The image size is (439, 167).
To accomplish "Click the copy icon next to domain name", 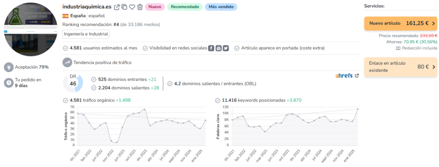I will [125, 7].
